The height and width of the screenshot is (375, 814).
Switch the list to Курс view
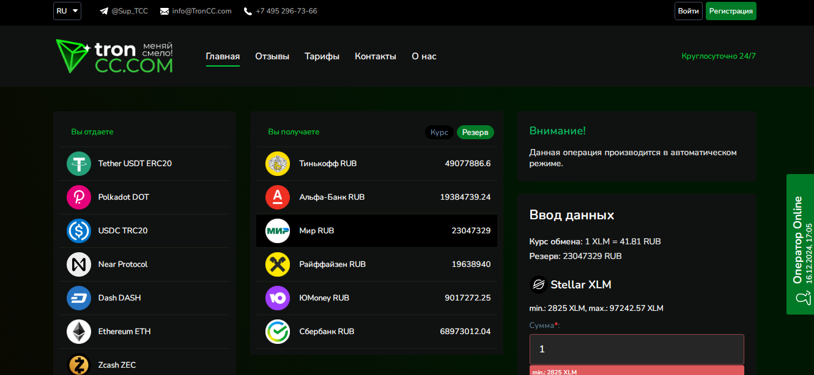click(x=439, y=133)
